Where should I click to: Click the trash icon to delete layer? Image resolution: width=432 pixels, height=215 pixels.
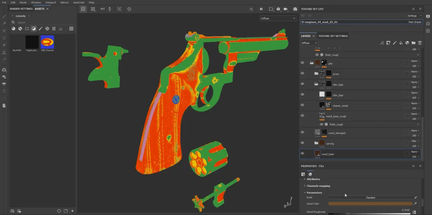pyautogui.click(x=420, y=43)
